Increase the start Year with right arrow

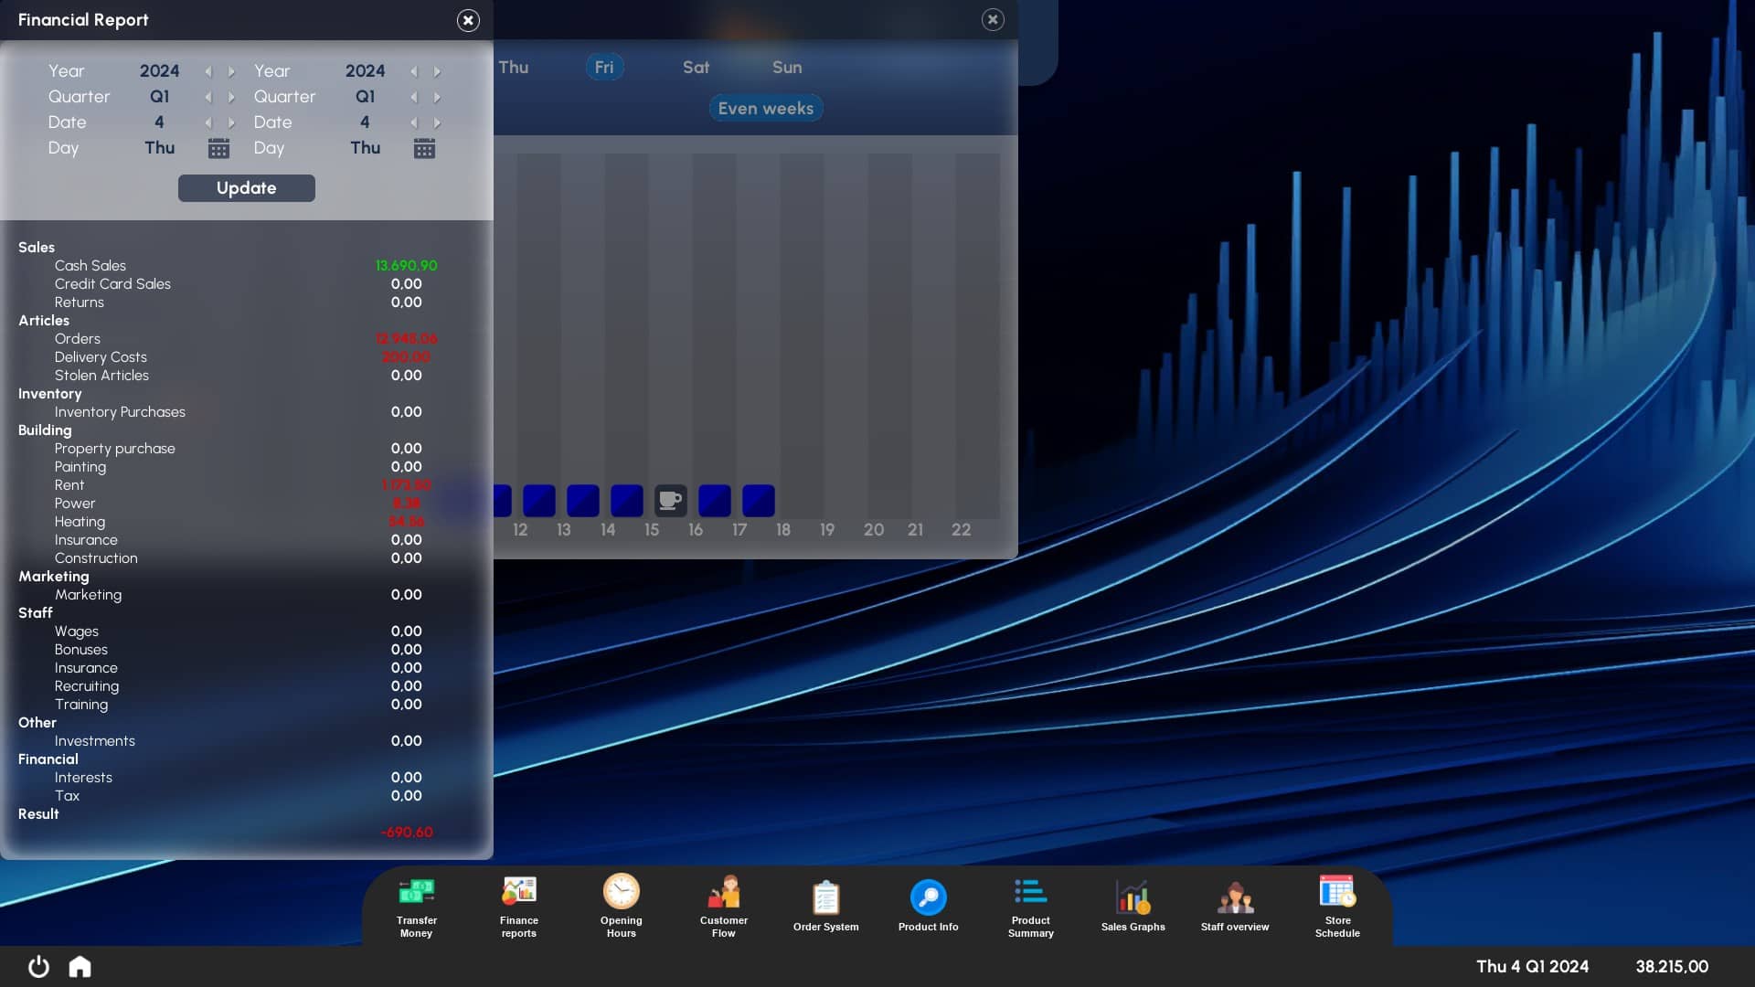[232, 71]
